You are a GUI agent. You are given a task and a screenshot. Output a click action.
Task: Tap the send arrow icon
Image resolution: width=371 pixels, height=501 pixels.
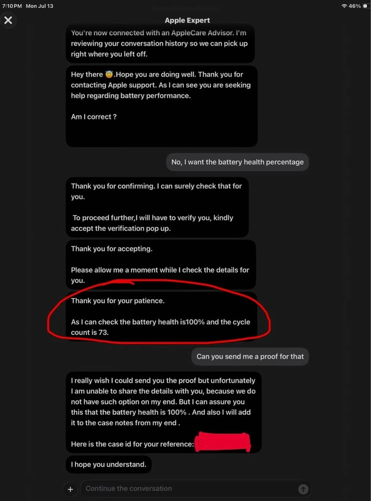[x=303, y=489]
